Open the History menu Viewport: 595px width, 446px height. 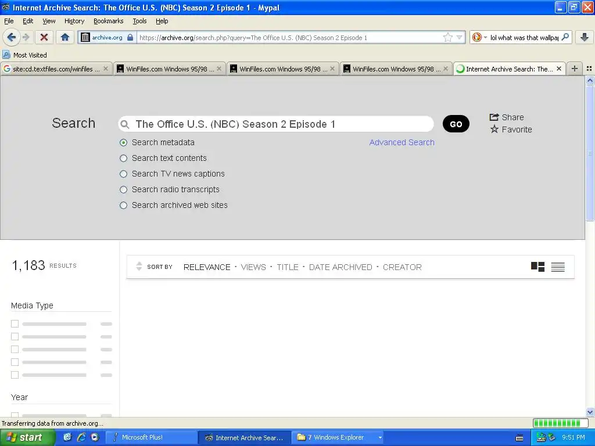tap(74, 21)
